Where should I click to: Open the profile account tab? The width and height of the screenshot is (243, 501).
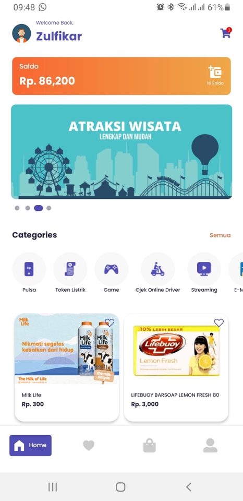tap(210, 445)
